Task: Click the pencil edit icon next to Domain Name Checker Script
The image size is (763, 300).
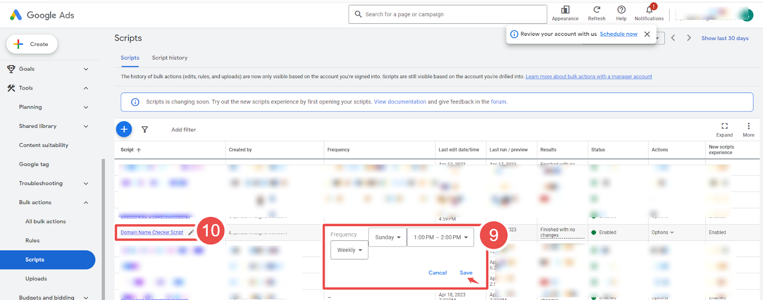Action: 191,232
